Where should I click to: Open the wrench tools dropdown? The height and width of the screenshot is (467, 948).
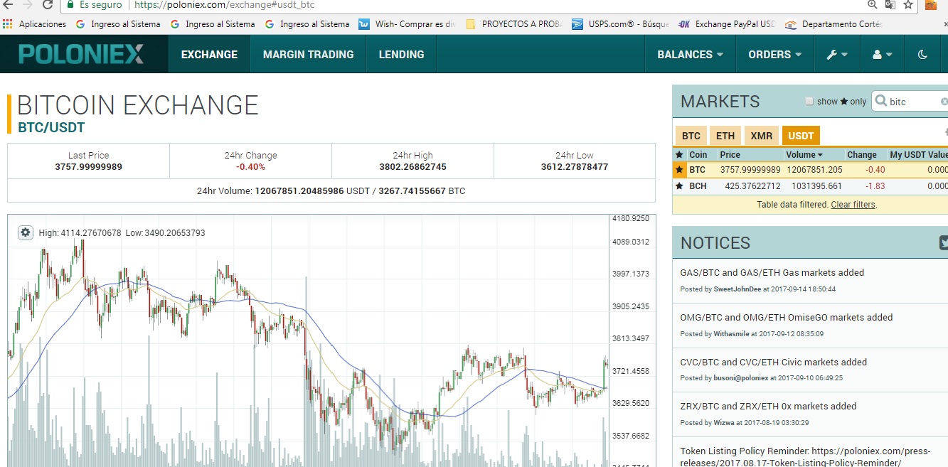pos(837,54)
